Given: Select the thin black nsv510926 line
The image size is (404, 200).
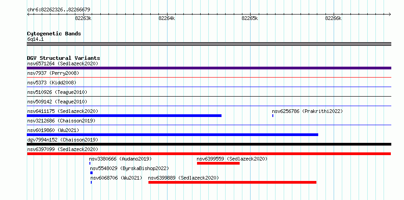Looking at the screenshot, I should click(209, 96).
